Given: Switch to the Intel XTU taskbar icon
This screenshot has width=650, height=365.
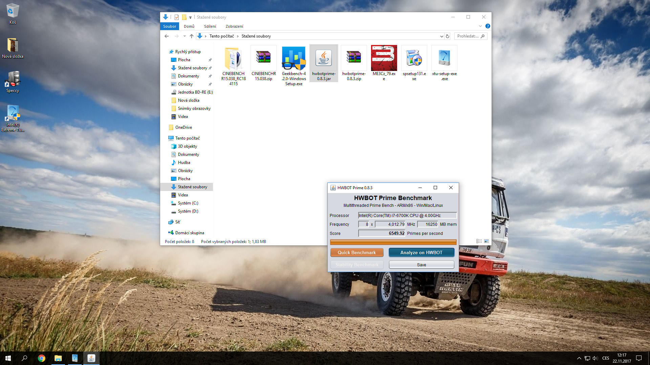Looking at the screenshot, I should (x=74, y=358).
